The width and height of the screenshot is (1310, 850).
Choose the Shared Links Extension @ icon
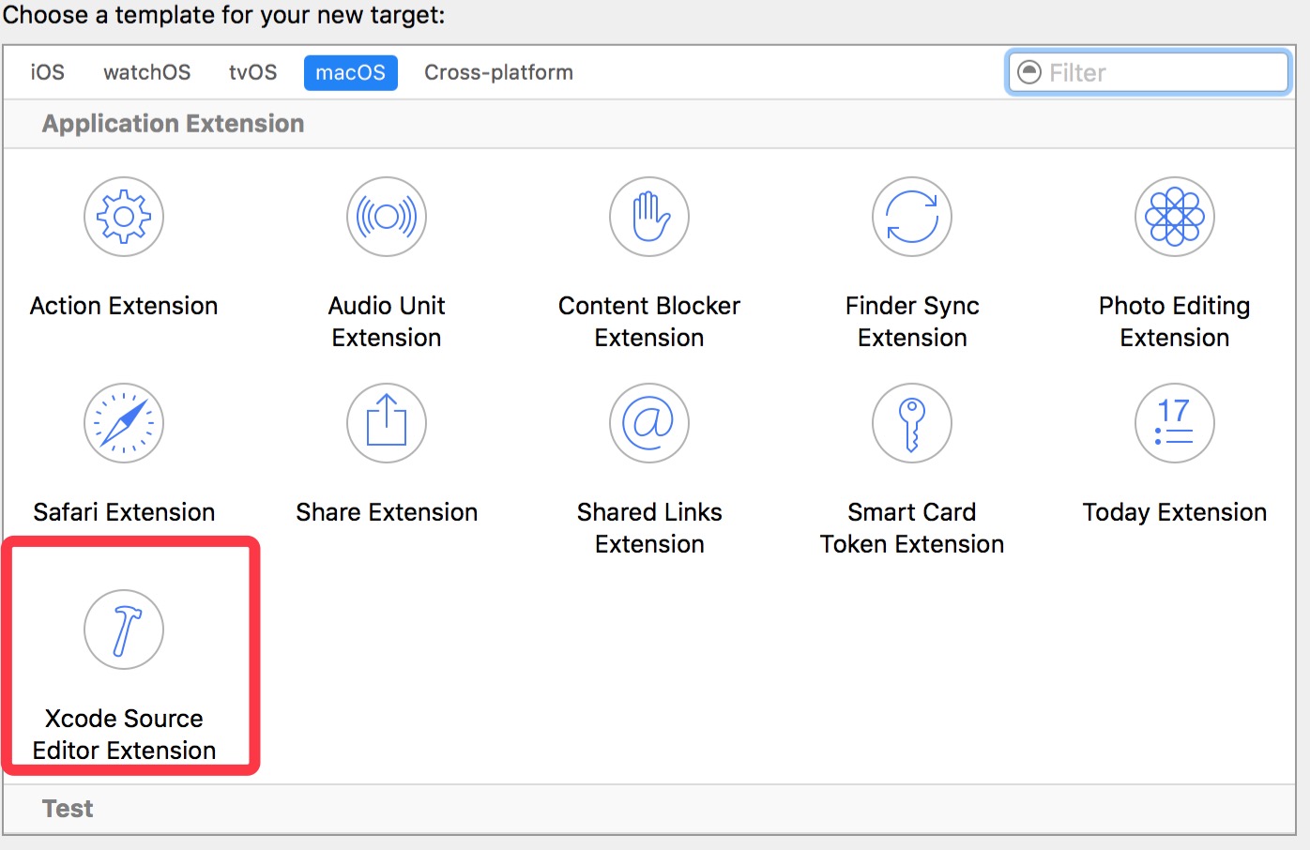click(x=649, y=423)
